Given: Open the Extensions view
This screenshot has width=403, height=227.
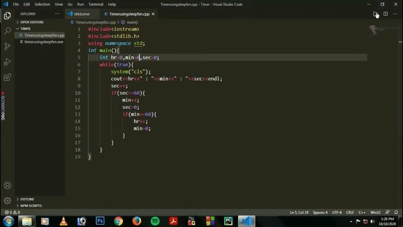Looking at the screenshot, I should (x=7, y=77).
